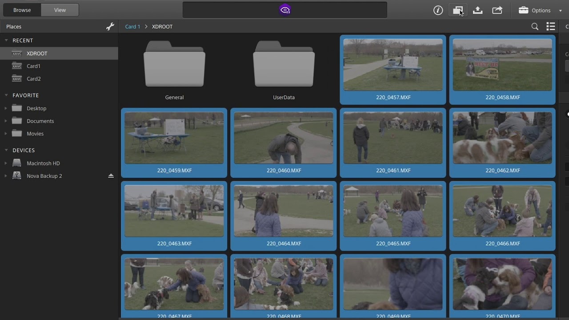Image resolution: width=569 pixels, height=320 pixels.
Task: Collapse the FAVORITE section
Action: 6,95
